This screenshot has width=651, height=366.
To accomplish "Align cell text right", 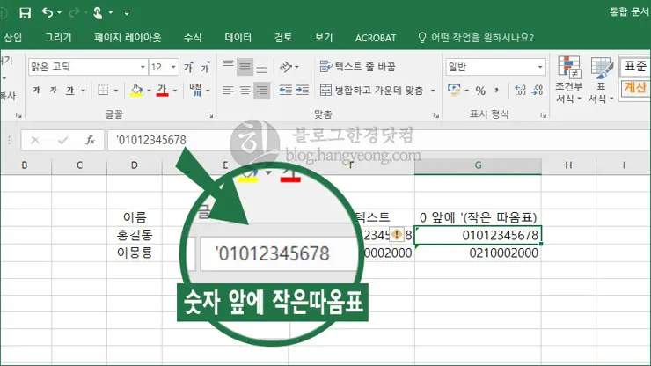I will click(262, 90).
